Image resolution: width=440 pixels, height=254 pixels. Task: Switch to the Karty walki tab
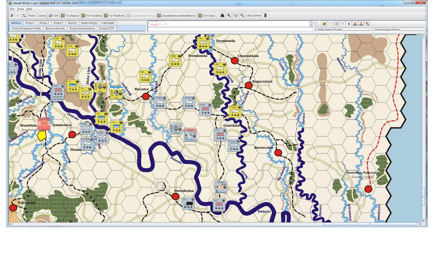click(108, 23)
